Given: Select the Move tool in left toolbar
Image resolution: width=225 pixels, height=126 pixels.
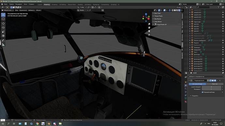Looking at the screenshot, I should pos(3,23).
